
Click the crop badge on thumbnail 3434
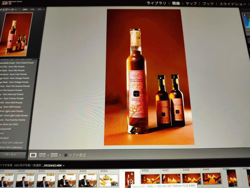coord(113,184)
